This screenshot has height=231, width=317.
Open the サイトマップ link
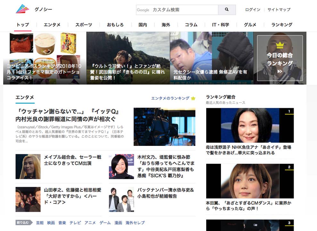coord(279,10)
